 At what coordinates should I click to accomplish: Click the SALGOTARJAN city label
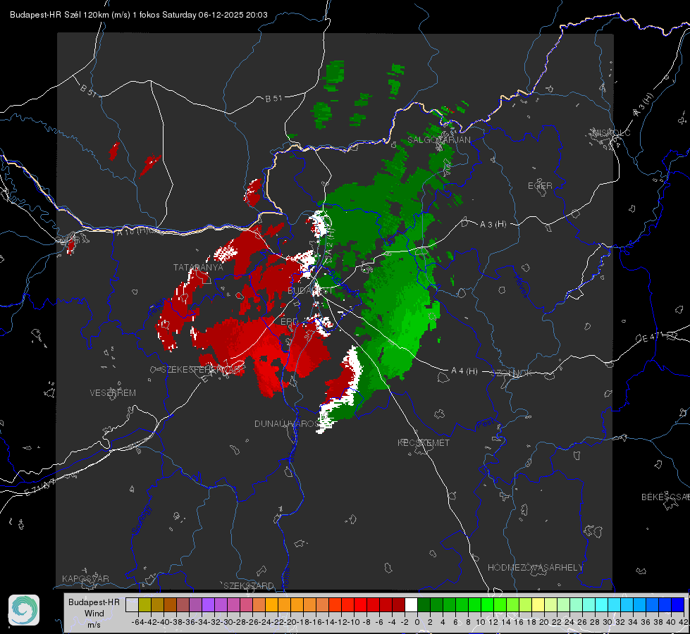[x=439, y=140]
